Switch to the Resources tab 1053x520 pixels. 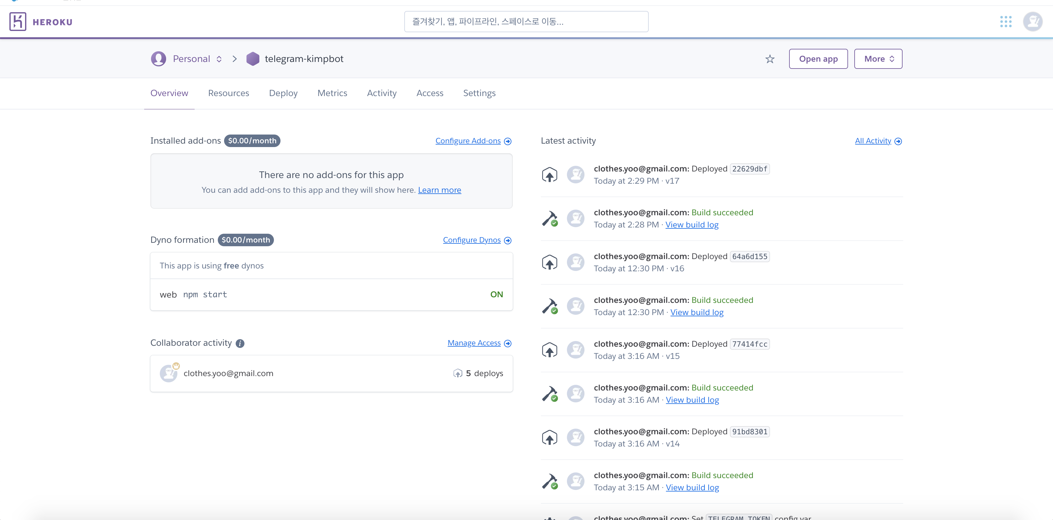[x=228, y=93]
